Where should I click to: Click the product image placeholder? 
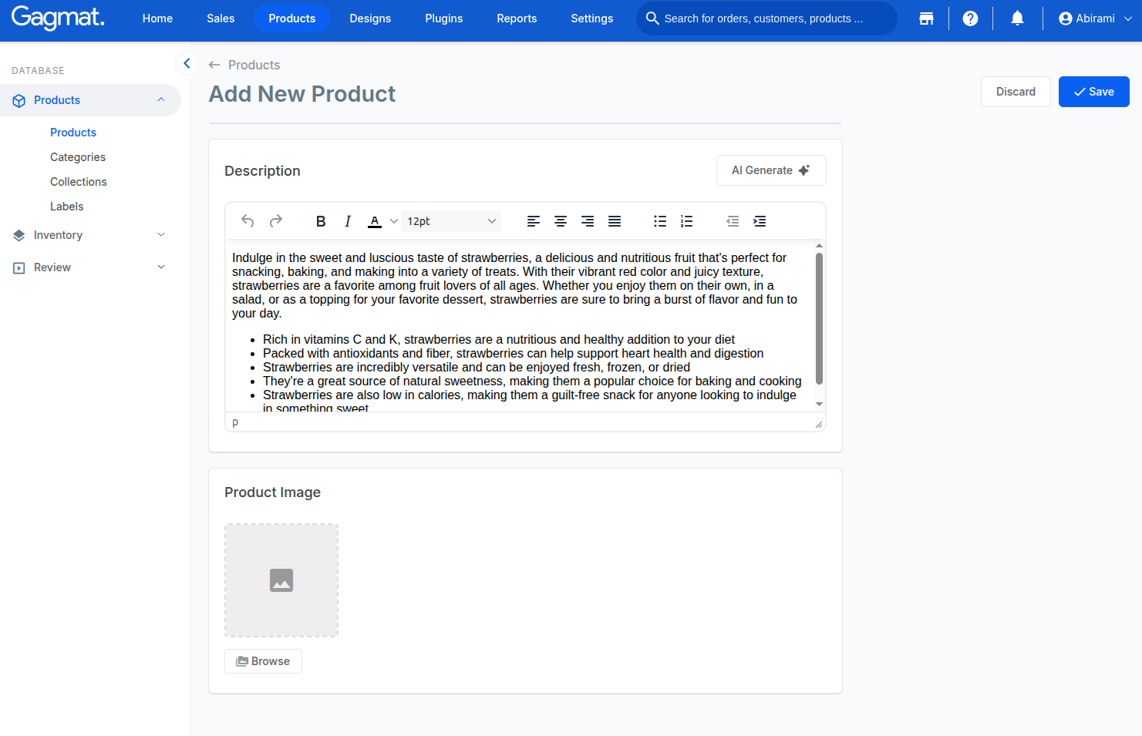click(x=281, y=580)
